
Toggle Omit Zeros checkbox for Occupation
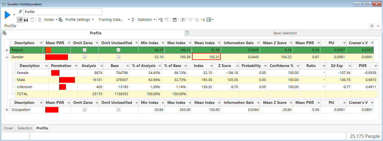(84, 110)
